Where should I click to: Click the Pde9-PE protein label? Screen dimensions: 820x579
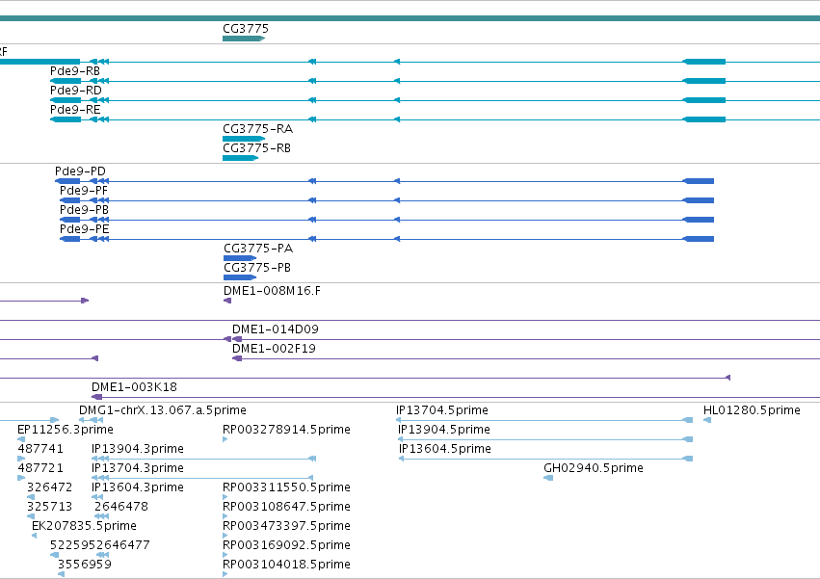coord(84,229)
